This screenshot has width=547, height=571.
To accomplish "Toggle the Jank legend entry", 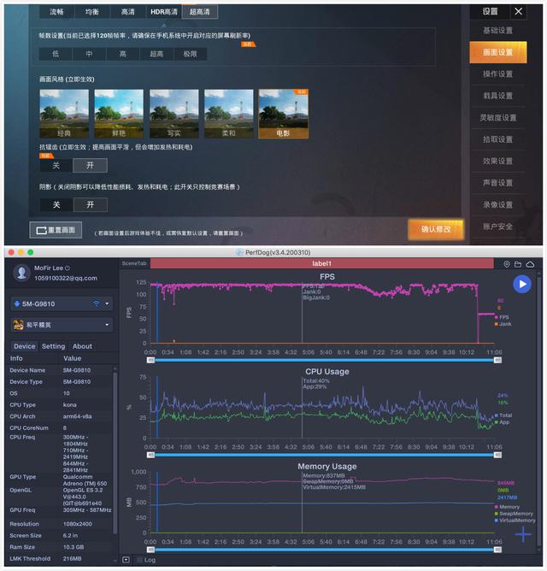I will 503,324.
